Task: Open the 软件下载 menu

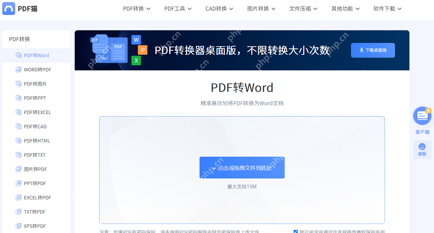Action: tap(388, 9)
